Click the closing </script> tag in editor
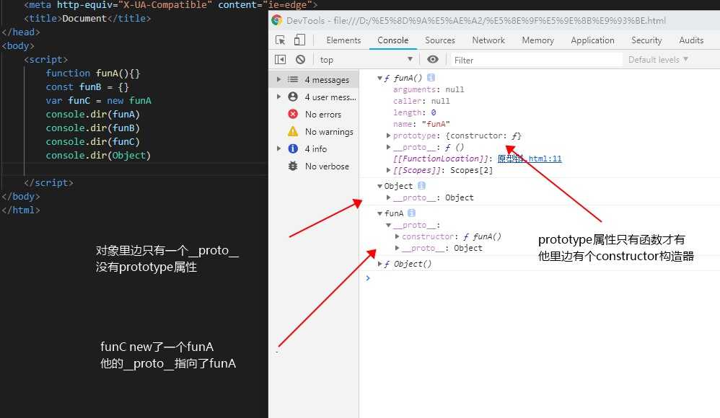 tap(48, 182)
